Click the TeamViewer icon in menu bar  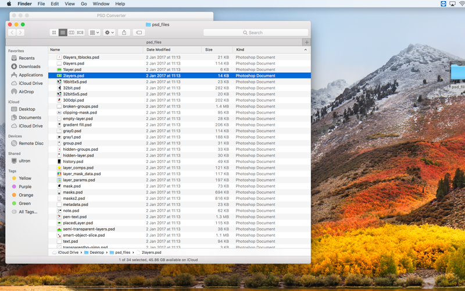(x=443, y=4)
